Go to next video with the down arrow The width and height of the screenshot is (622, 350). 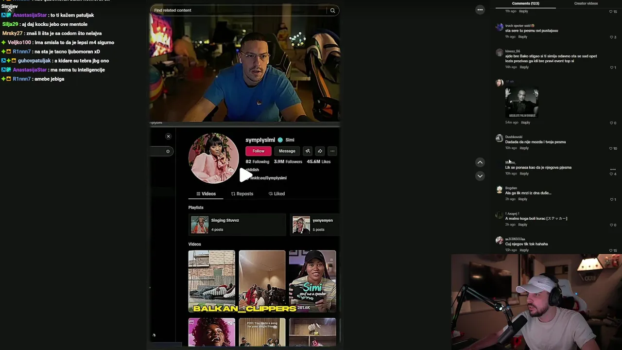point(480,176)
